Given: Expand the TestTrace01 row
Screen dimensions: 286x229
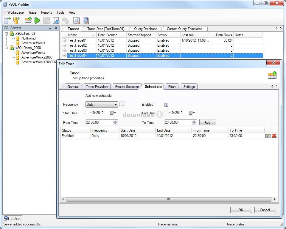Looking at the screenshot, I should 64,40.
